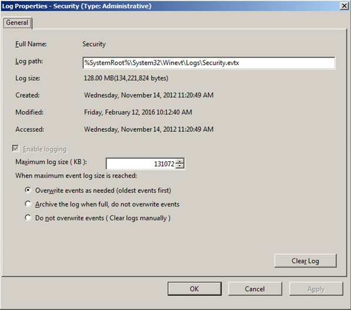
Task: Close the Log Properties dialog window
Action: click(x=344, y=6)
